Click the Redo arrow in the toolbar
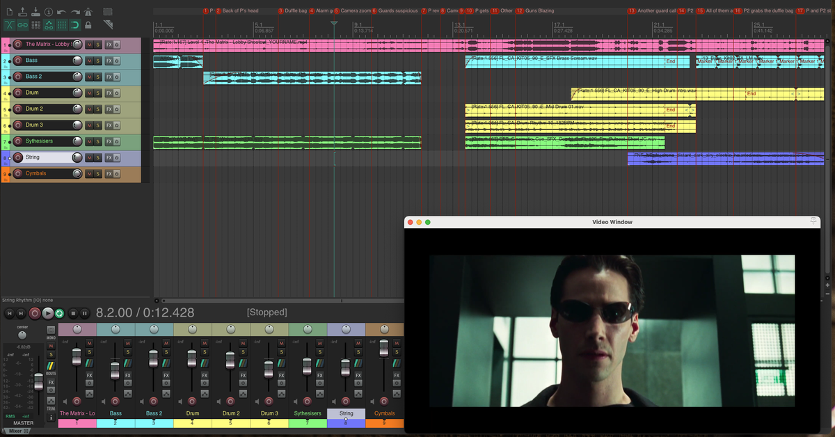Viewport: 835px width, 437px height. (75, 12)
